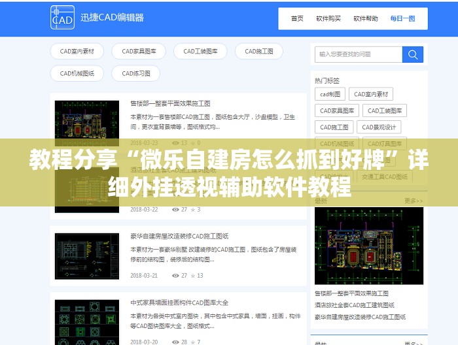This screenshot has width=458, height=345.
Task: Open the 每日一图 navigation item
Action: (402, 19)
